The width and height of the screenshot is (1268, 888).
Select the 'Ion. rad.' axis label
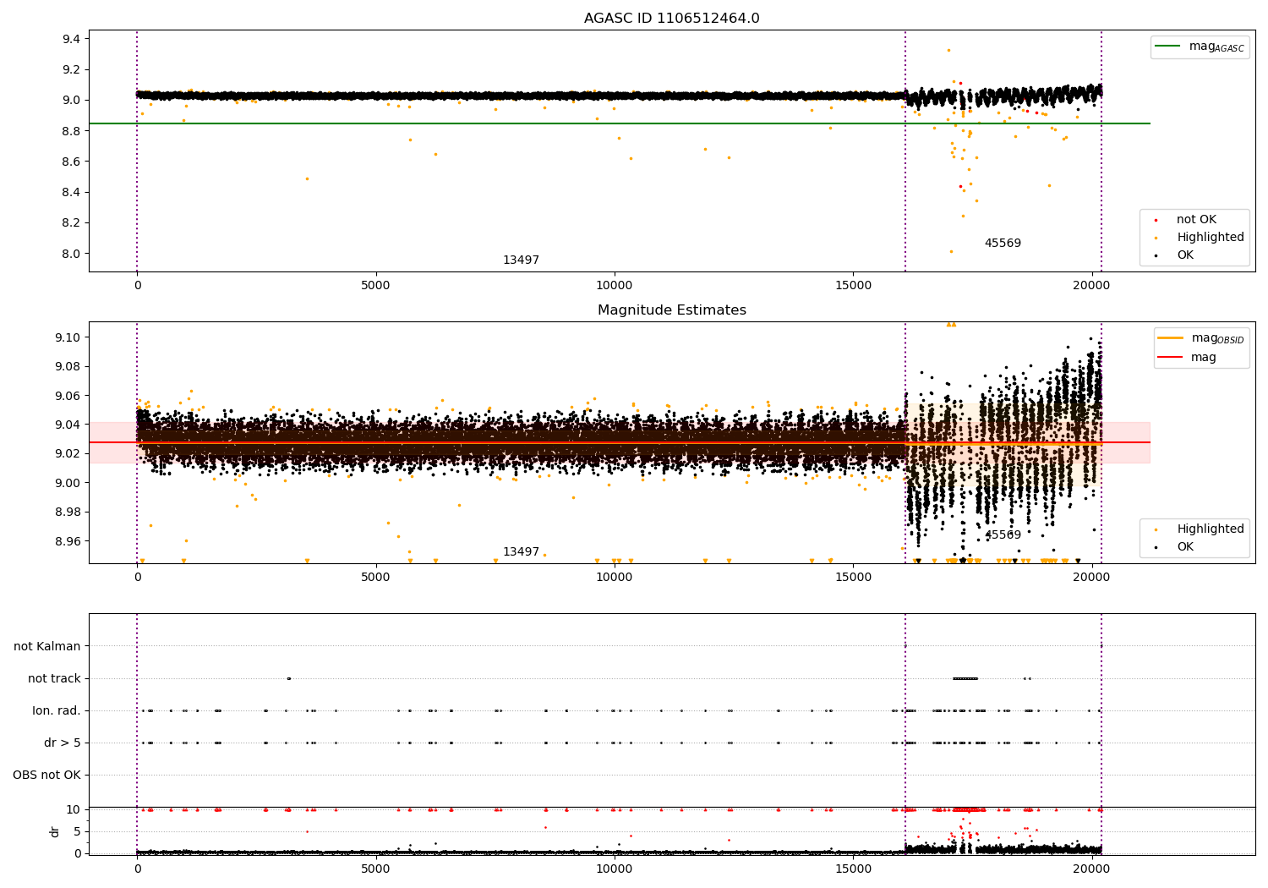point(57,711)
